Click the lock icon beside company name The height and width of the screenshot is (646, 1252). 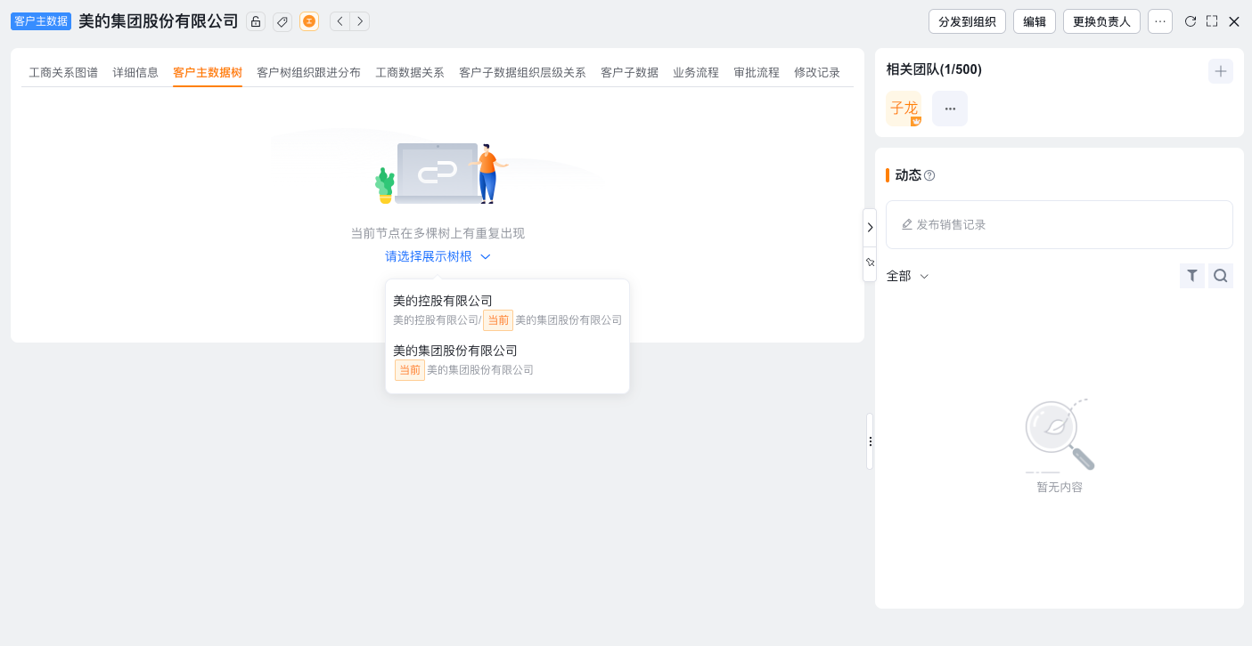click(x=256, y=21)
